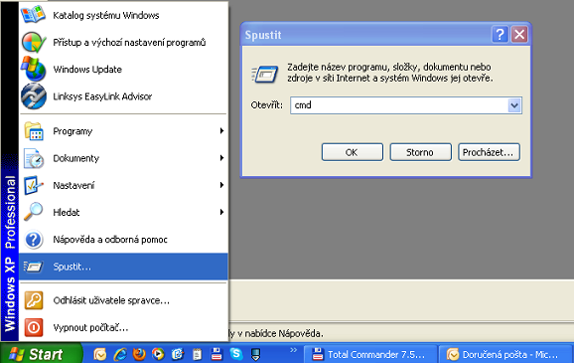Click the show desktop quick launch icon
Image resolution: width=574 pixels, height=363 pixels.
[255, 355]
